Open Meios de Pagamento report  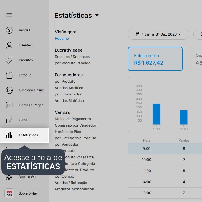tap(73, 119)
